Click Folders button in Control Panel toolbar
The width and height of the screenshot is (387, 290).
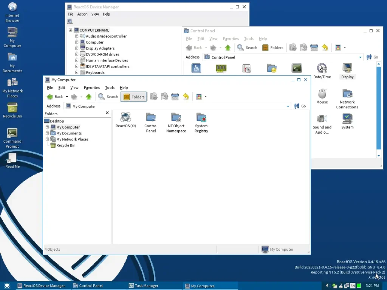coord(273,48)
